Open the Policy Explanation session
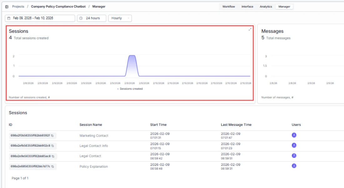 [x=94, y=166]
